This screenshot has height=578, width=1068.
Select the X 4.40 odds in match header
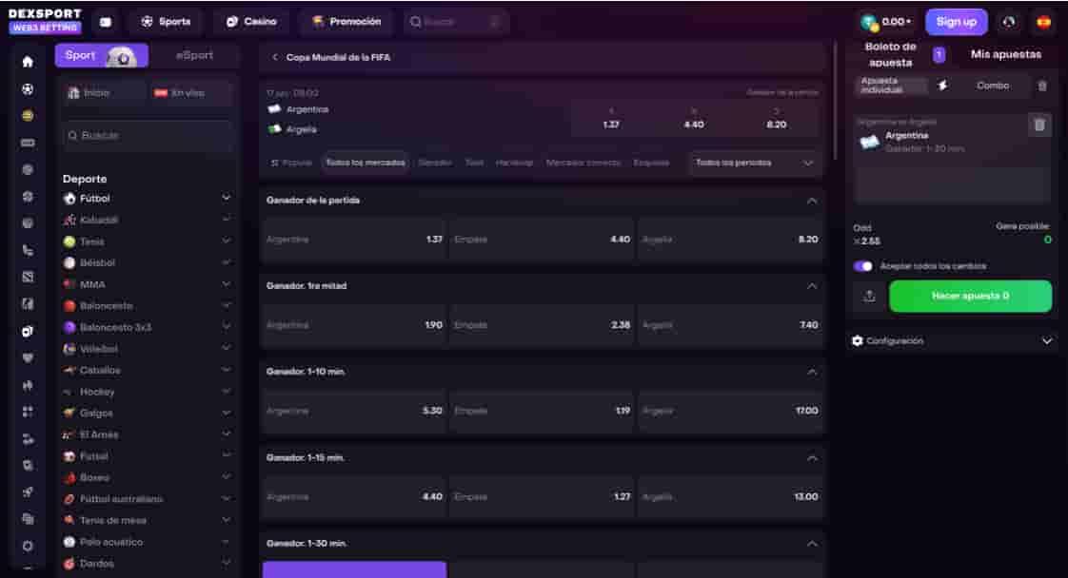tap(694, 118)
